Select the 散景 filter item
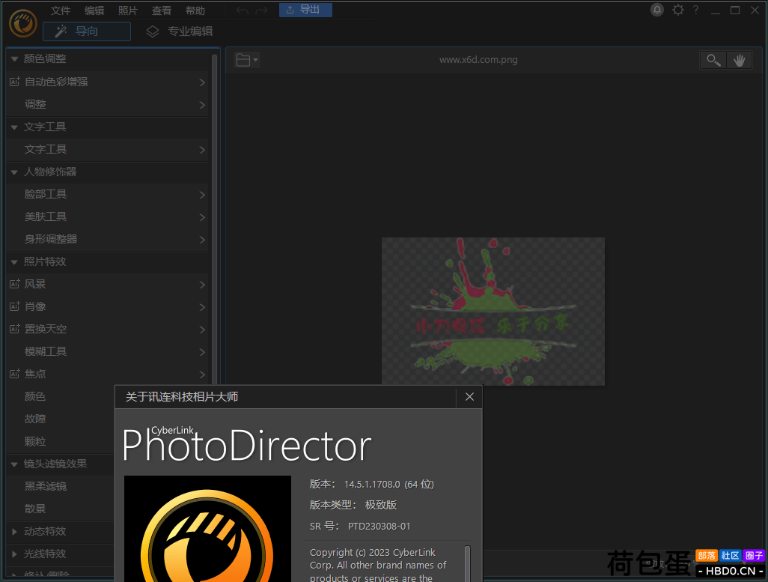Screen dimensions: 768x582 click(34, 509)
